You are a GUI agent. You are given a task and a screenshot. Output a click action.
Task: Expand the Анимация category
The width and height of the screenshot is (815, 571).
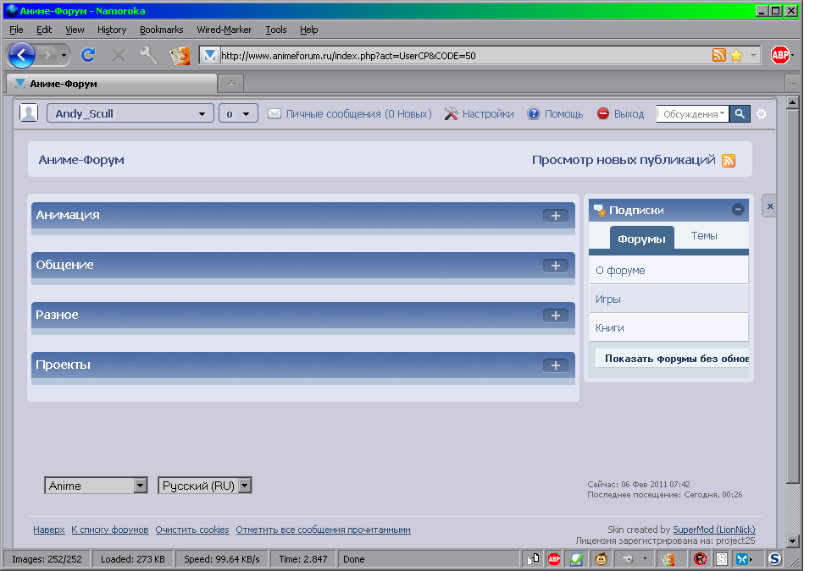(555, 216)
